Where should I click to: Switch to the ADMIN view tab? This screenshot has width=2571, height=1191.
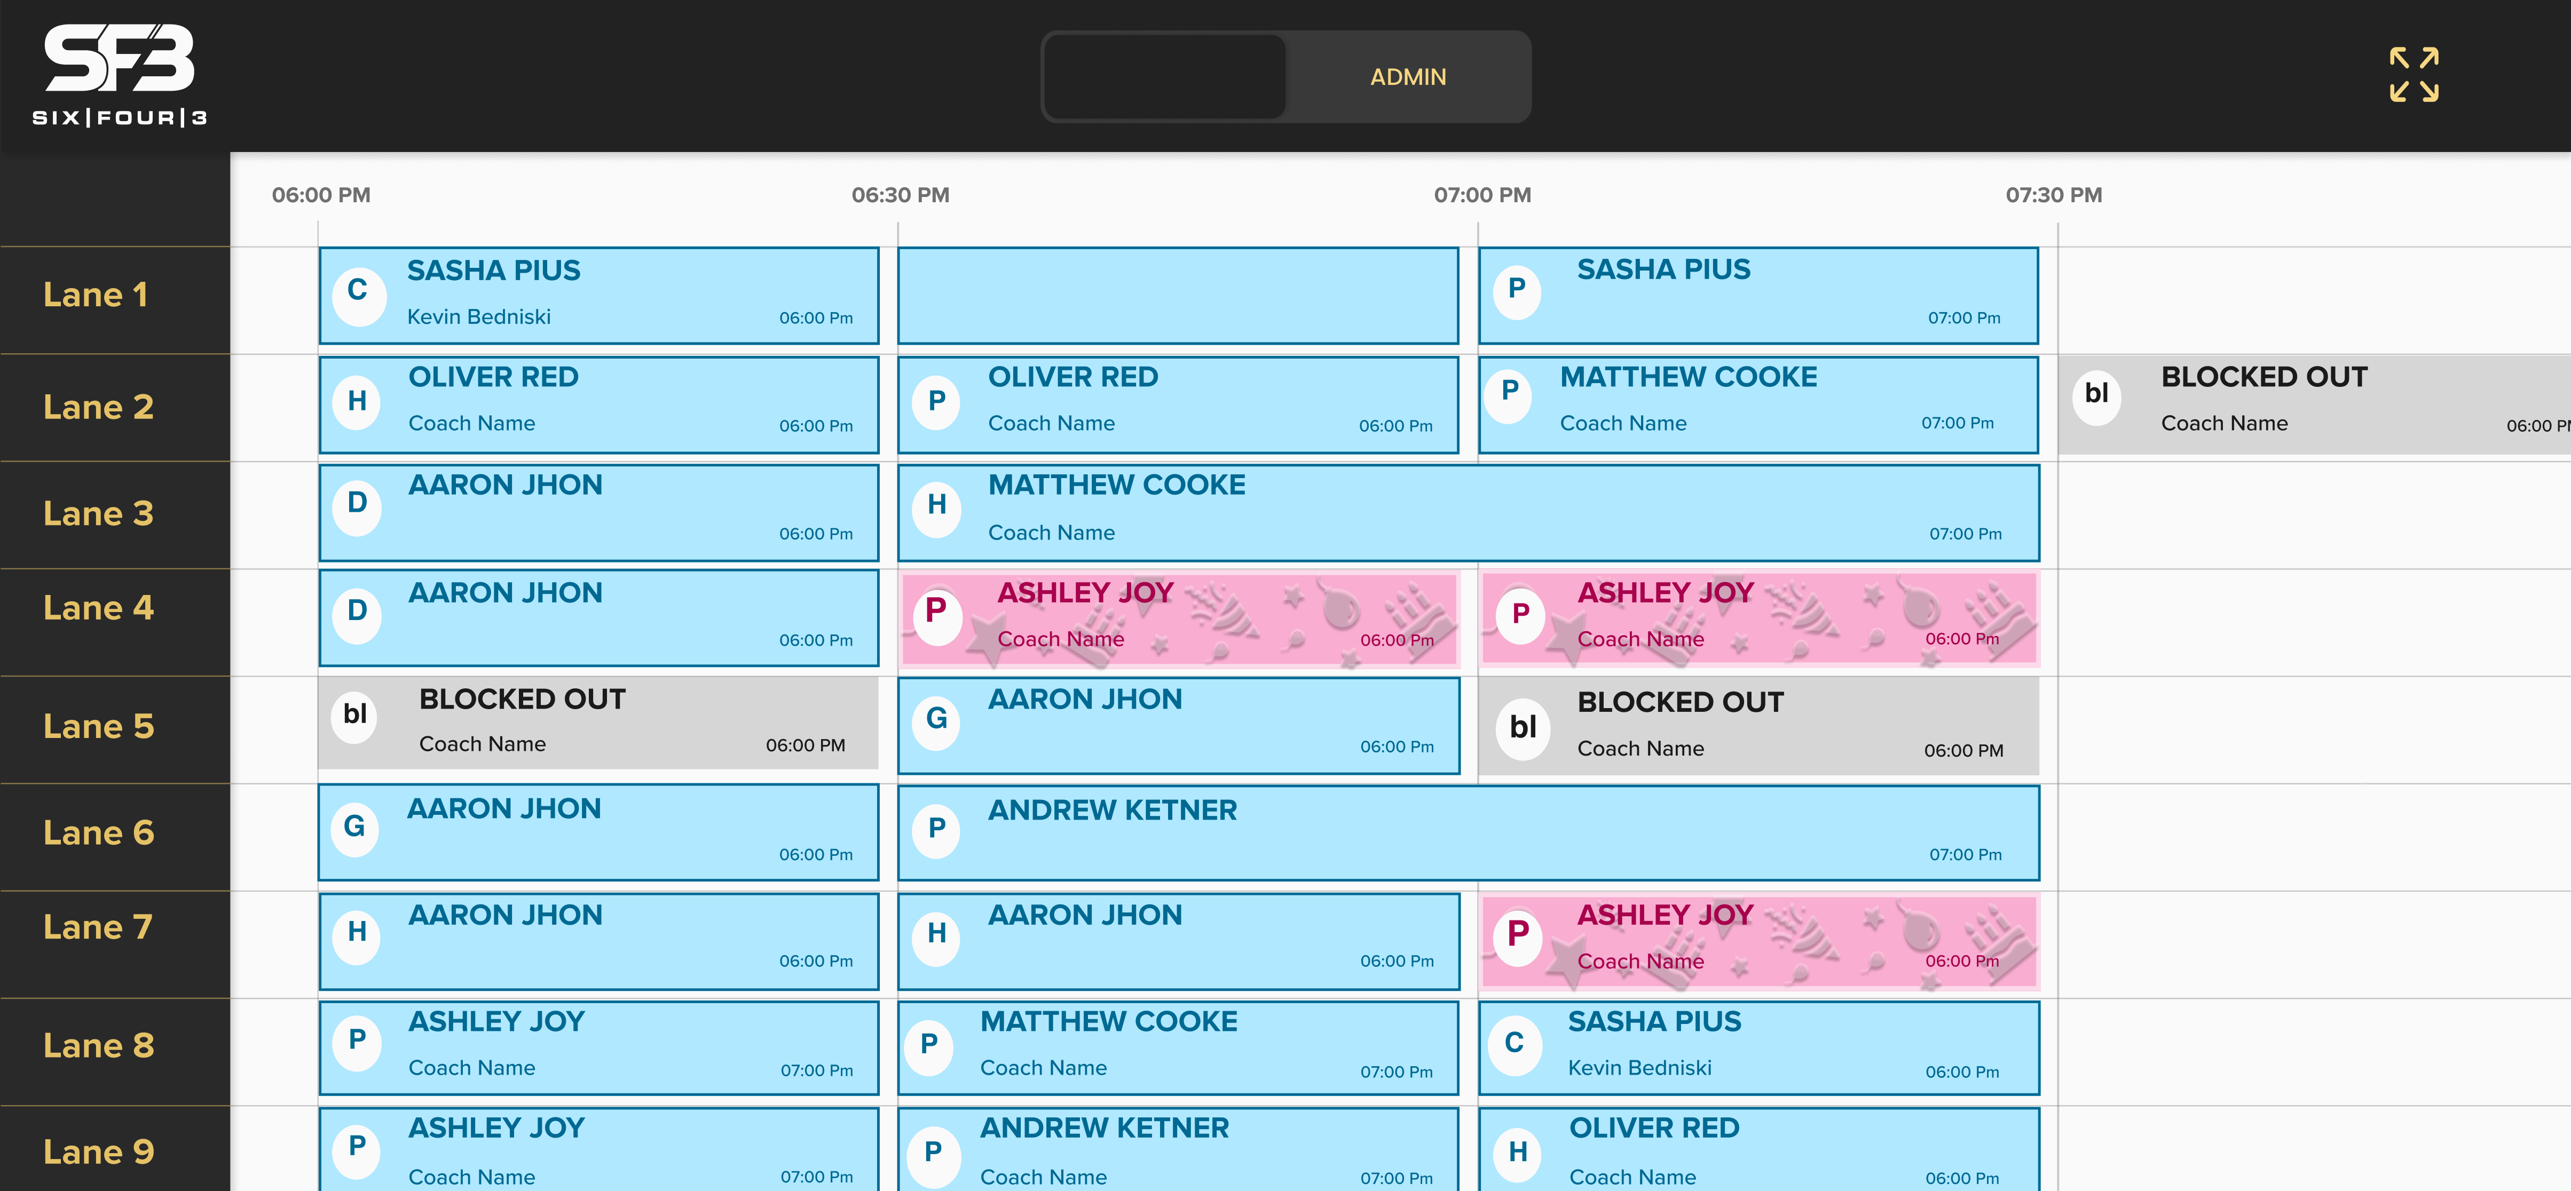click(x=1407, y=77)
